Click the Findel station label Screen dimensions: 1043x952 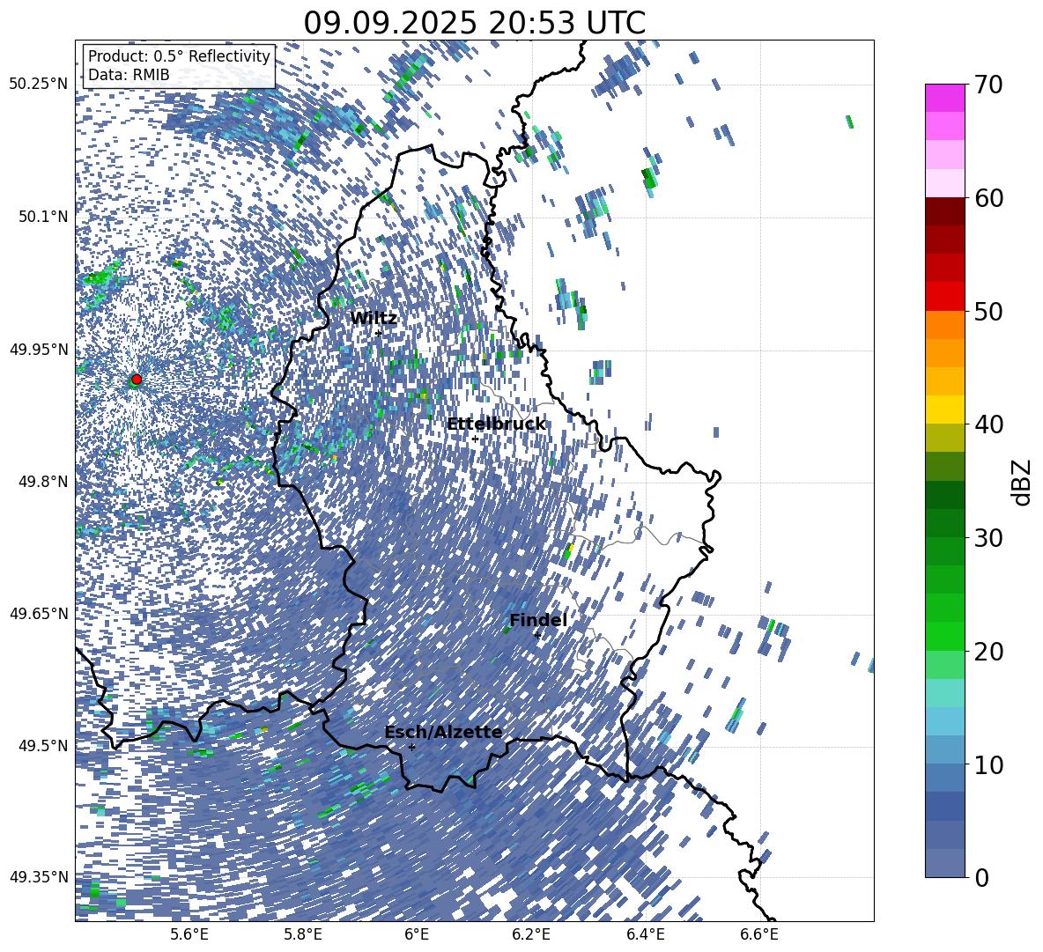[x=538, y=620]
